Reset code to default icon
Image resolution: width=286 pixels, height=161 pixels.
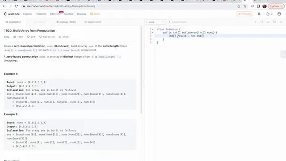[x=268, y=22]
